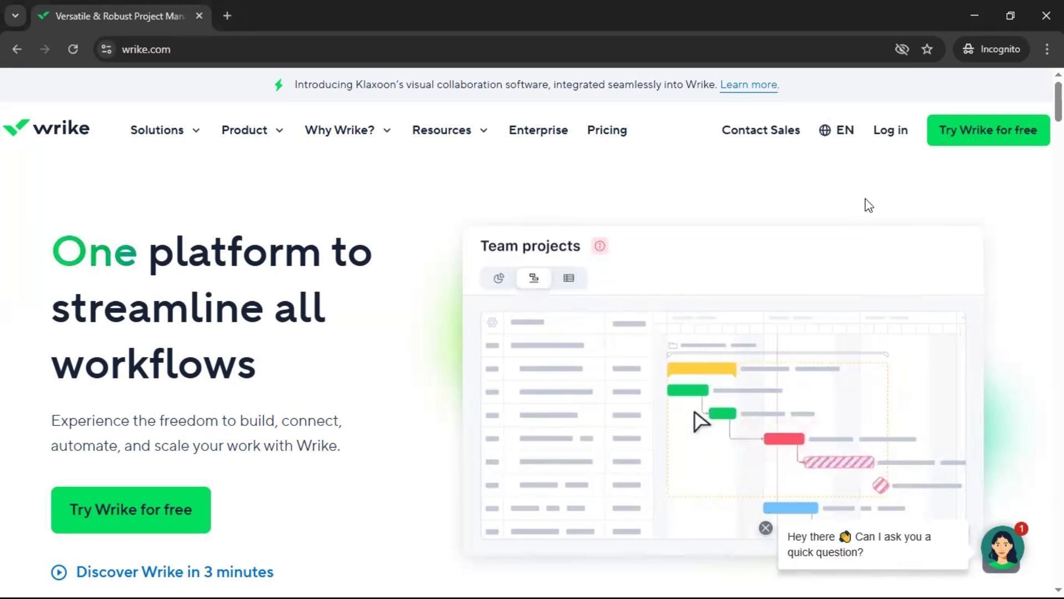Select the pie chart view icon
1064x599 pixels.
[x=499, y=278]
